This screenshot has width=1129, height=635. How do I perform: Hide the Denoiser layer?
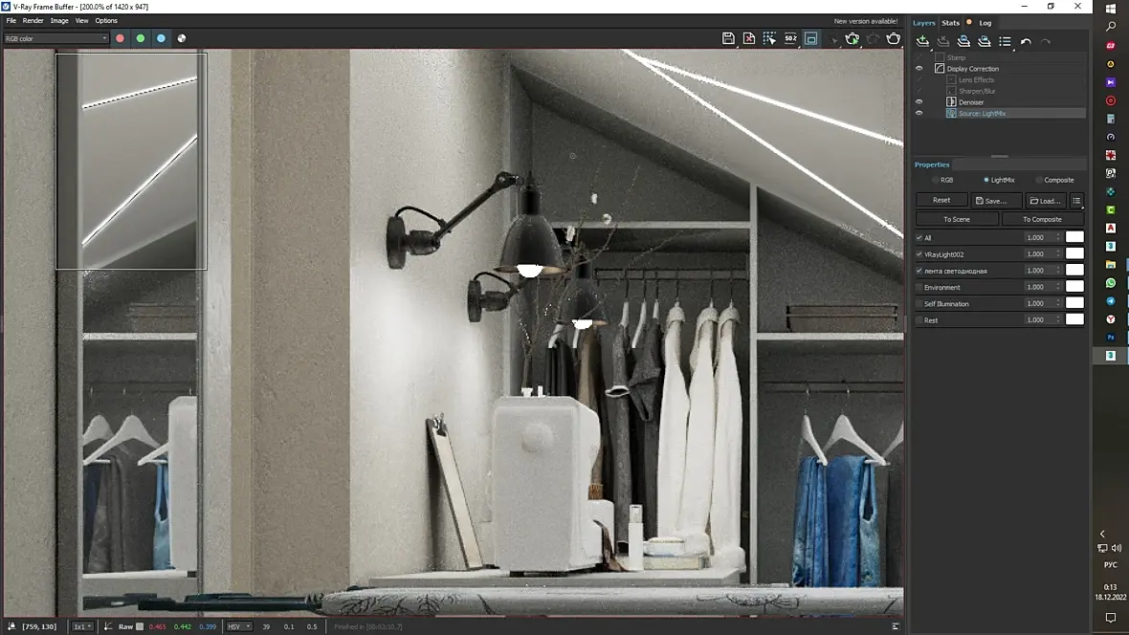tap(919, 102)
